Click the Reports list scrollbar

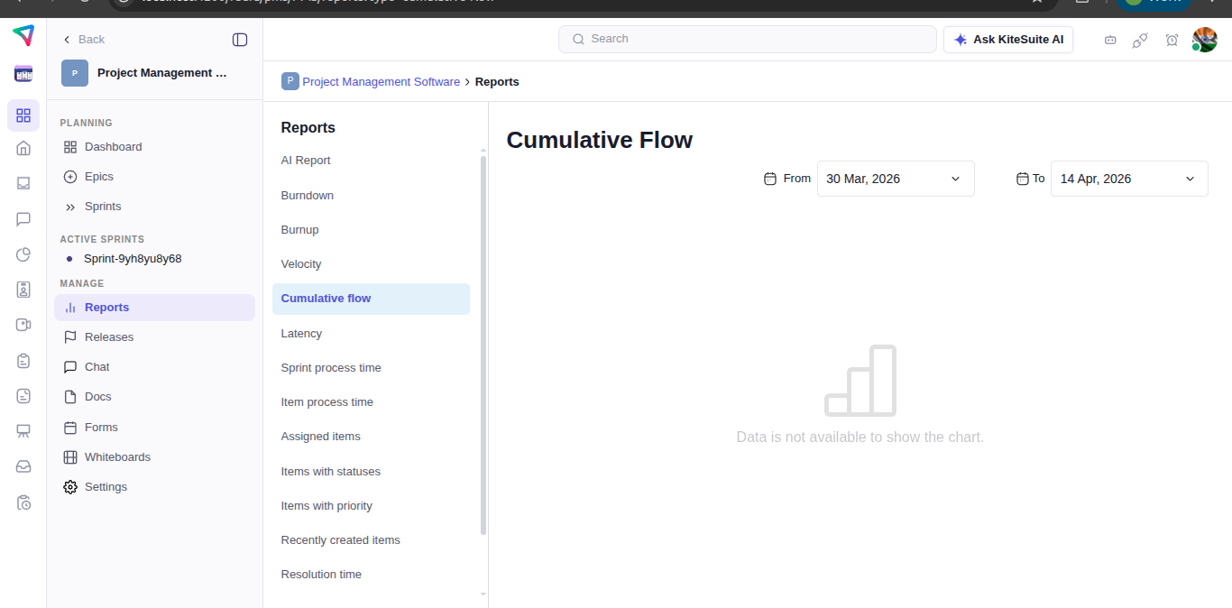pyautogui.click(x=483, y=345)
